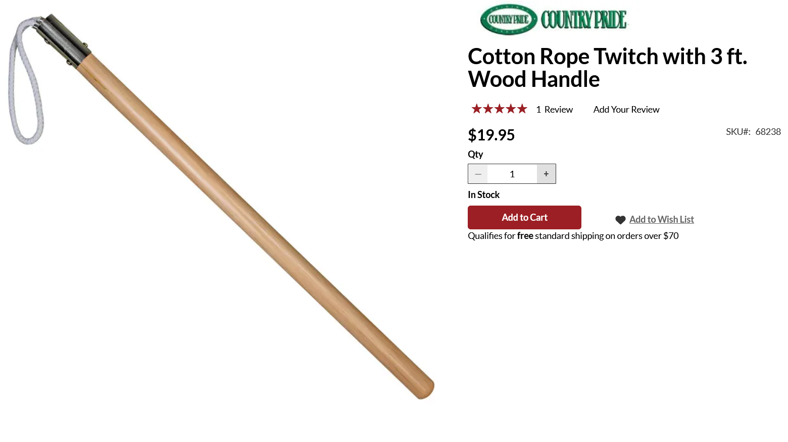Focus the quantity input field

(512, 174)
